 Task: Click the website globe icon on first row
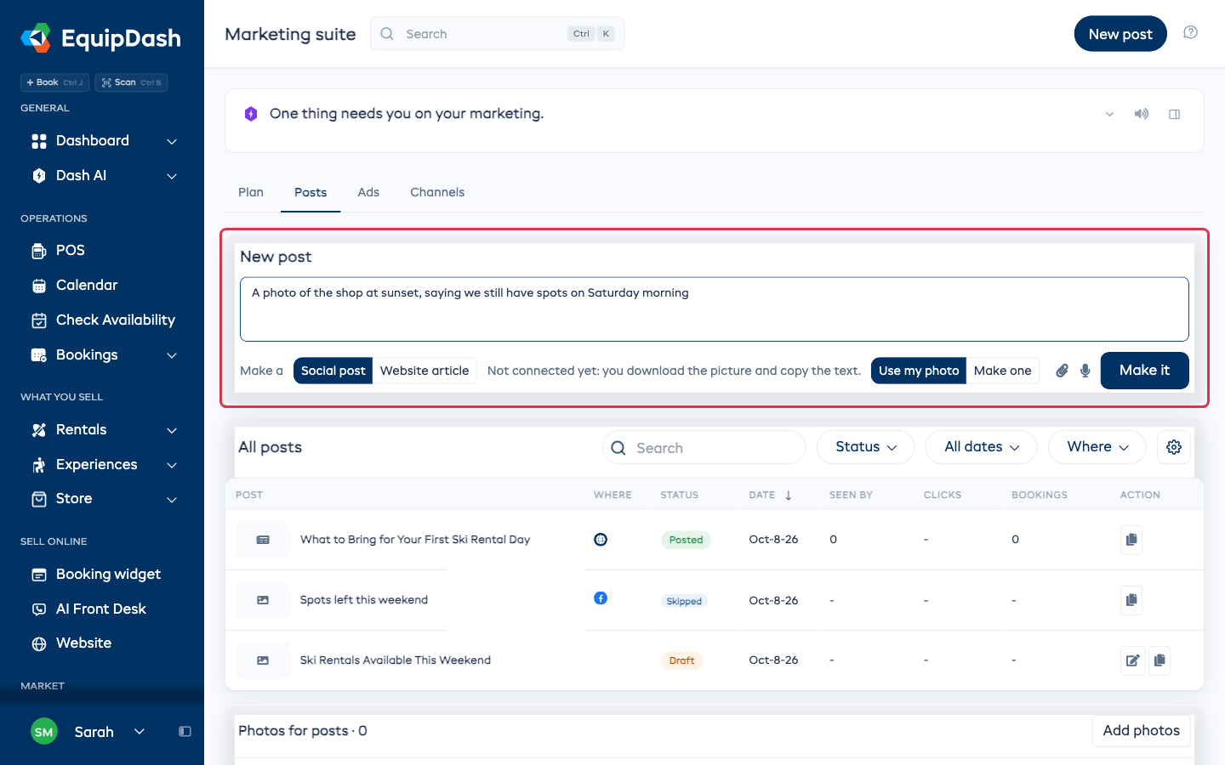click(601, 539)
